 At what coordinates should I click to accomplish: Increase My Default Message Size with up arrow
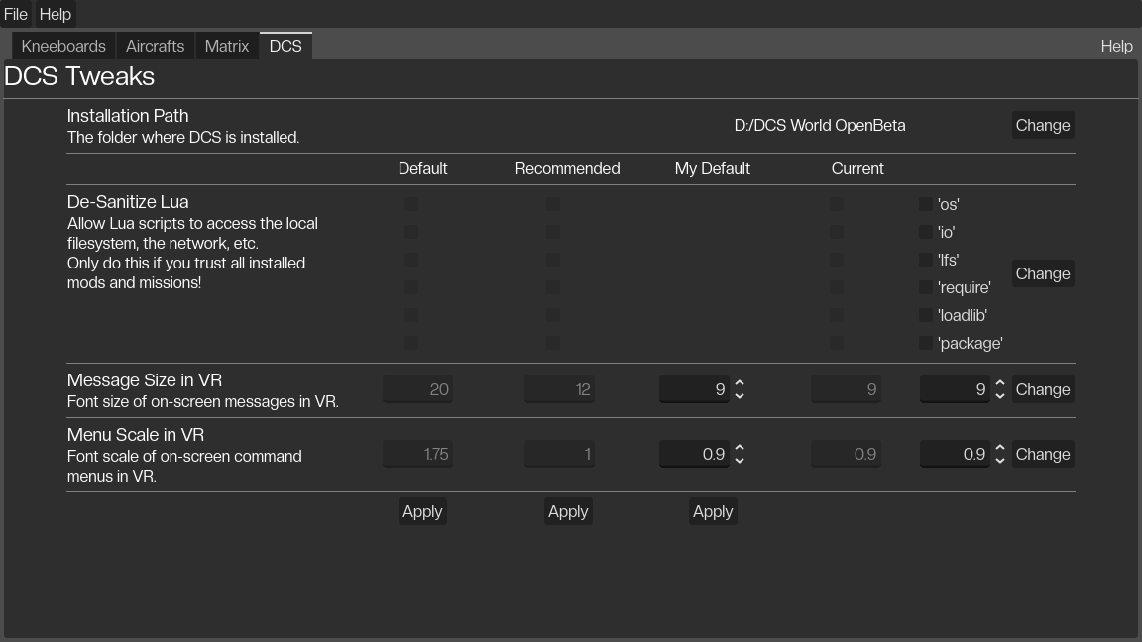pyautogui.click(x=740, y=383)
